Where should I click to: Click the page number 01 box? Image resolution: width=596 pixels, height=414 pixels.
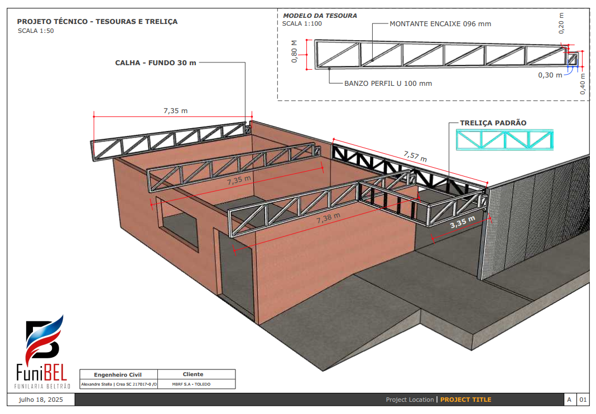click(583, 400)
